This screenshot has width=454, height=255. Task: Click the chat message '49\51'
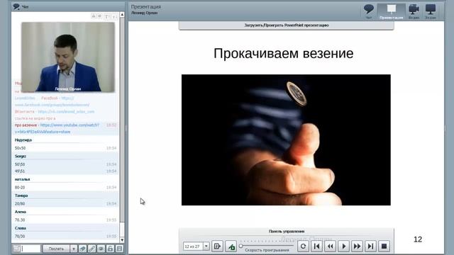pos(20,171)
